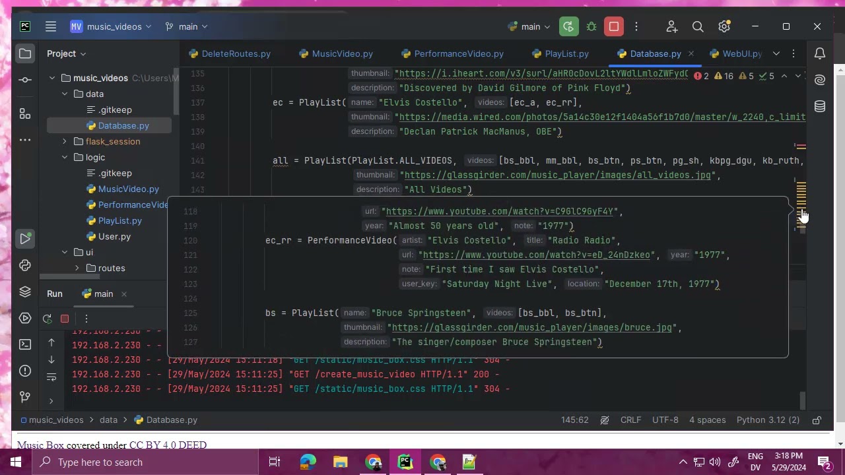Show hidden editor tabs dropdown
The height and width of the screenshot is (475, 845).
click(x=776, y=53)
